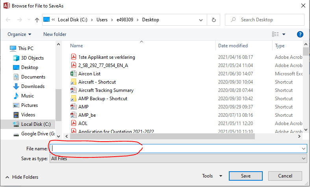Select the file name AMP_be
Screen dimensions: 310x187
[87, 115]
